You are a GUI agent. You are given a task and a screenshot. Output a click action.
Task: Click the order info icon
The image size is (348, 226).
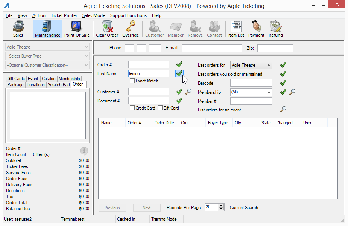[x=84, y=151]
